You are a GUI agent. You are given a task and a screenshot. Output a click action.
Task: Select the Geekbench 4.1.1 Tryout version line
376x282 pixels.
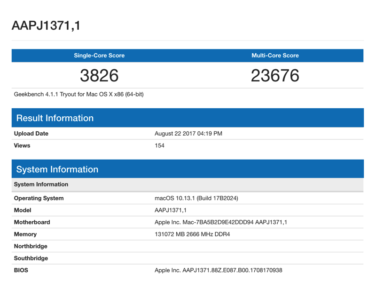point(78,94)
